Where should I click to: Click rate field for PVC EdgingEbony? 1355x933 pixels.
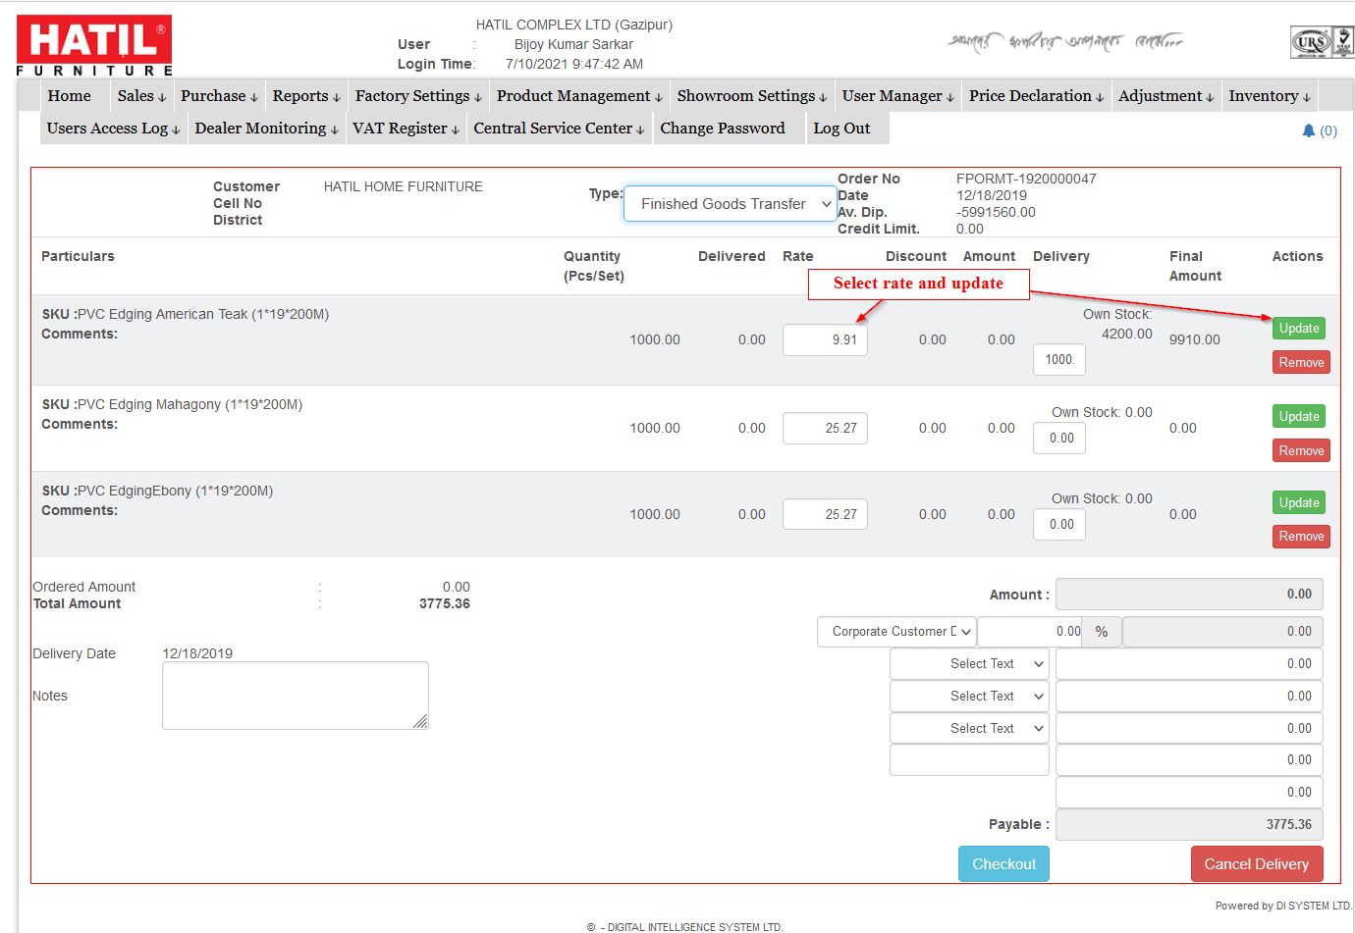click(825, 514)
